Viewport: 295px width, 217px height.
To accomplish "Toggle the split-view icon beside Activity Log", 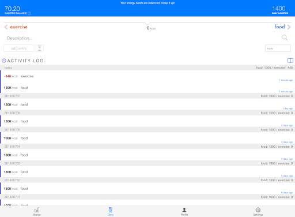I will point(290,61).
